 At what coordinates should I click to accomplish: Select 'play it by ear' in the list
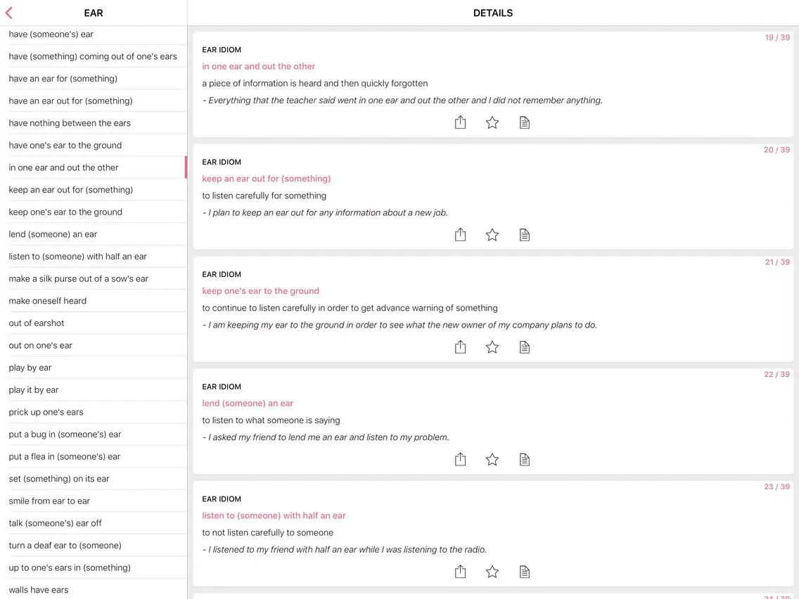94,389
